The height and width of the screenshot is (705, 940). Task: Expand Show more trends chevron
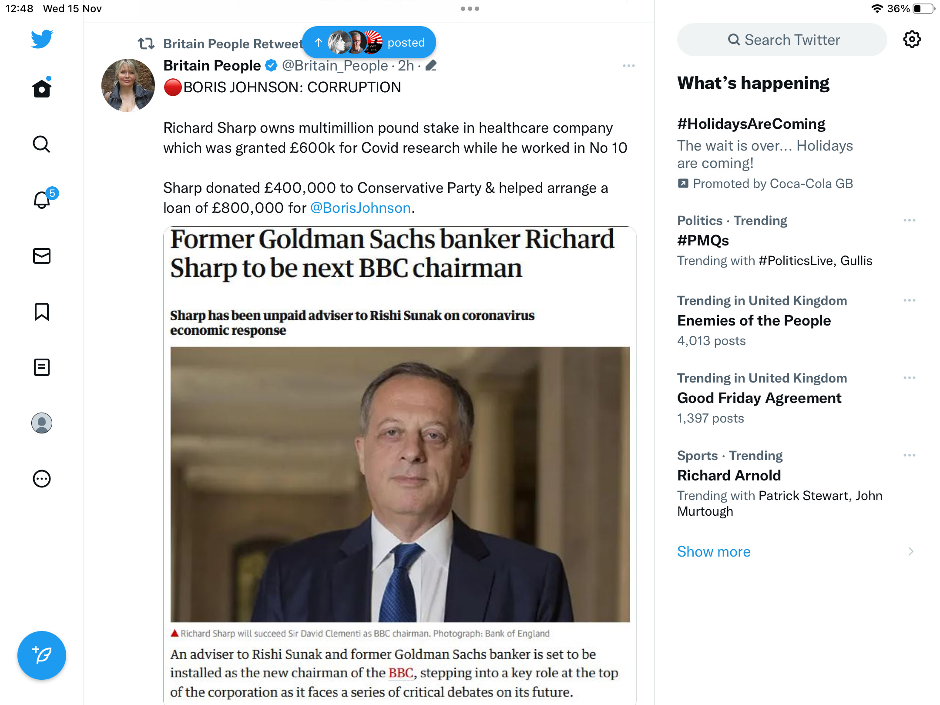pyautogui.click(x=911, y=551)
